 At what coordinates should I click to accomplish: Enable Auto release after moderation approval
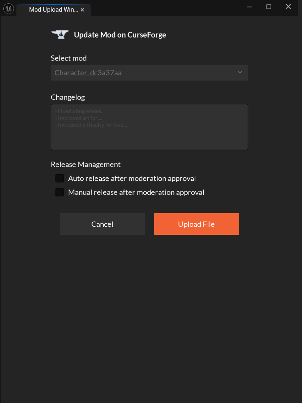60,178
